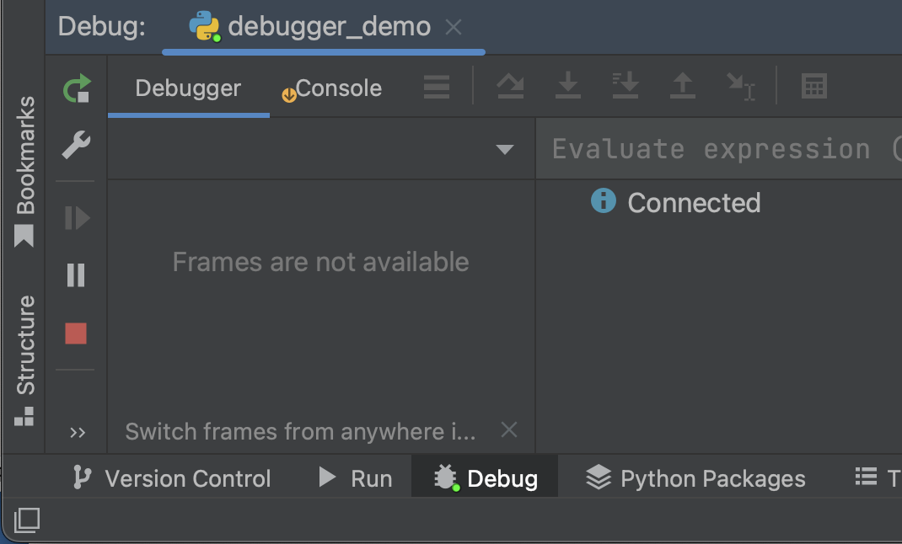The height and width of the screenshot is (544, 902).
Task: Click the Step Over icon
Action: [x=510, y=87]
